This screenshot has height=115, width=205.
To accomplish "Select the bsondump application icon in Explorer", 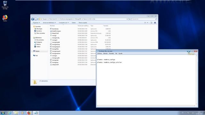I will pos(51,29).
